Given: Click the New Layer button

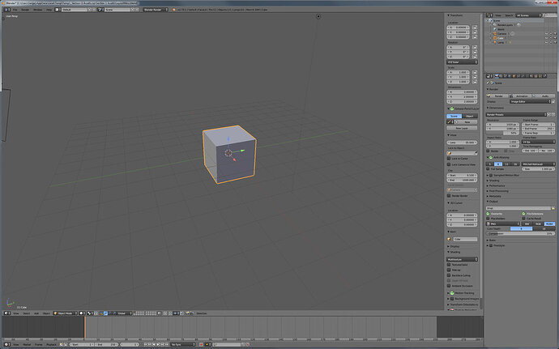Looking at the screenshot, I should point(462,128).
